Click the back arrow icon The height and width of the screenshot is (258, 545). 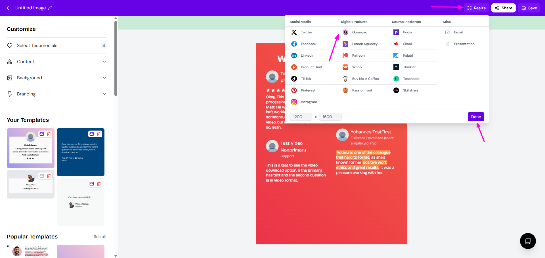click(9, 8)
